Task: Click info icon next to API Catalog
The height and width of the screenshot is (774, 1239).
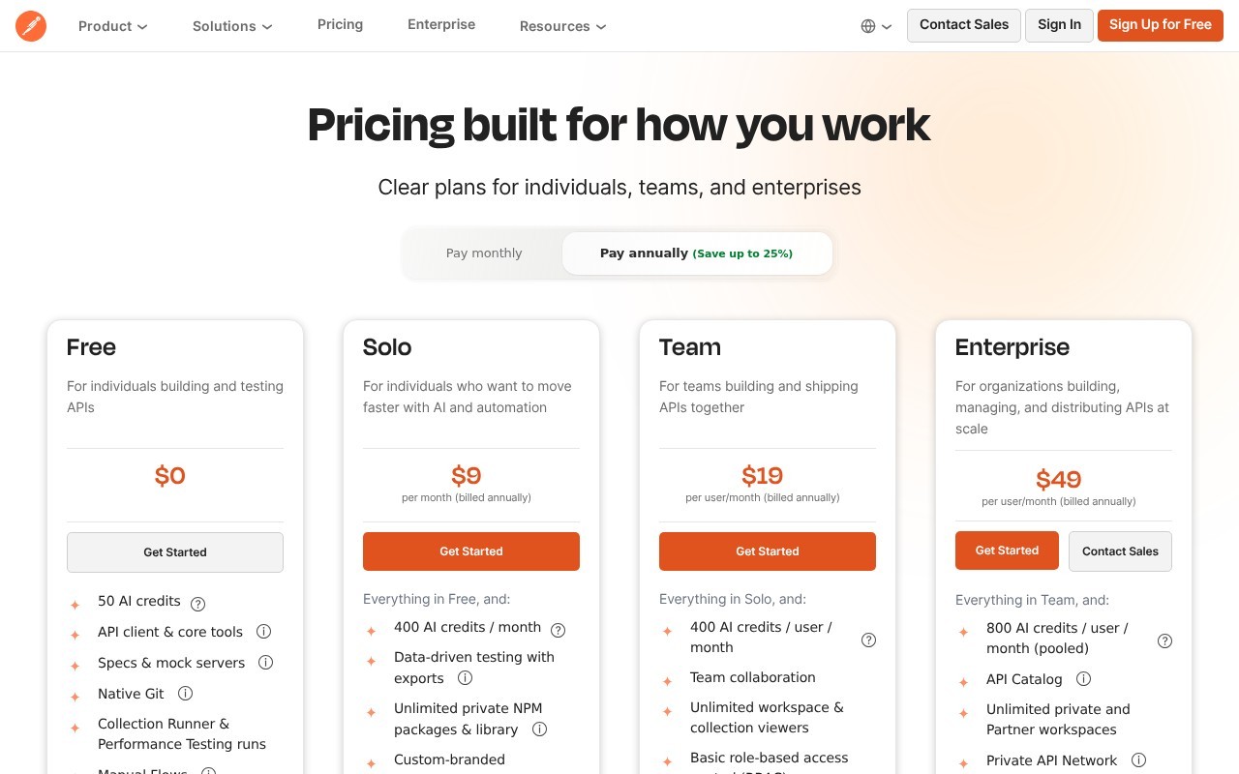Action: click(1084, 679)
